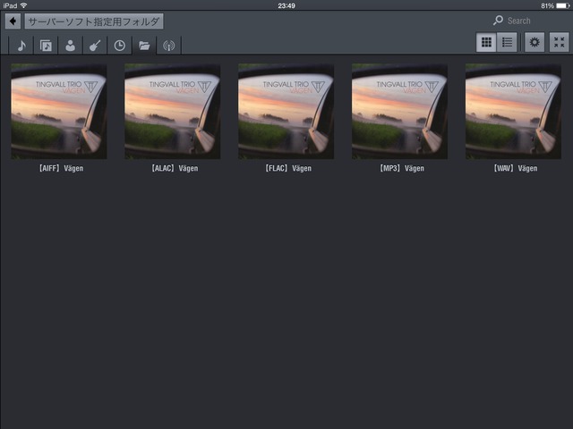The height and width of the screenshot is (429, 573).
Task: Browse by artist using the person icon
Action: pyautogui.click(x=71, y=46)
